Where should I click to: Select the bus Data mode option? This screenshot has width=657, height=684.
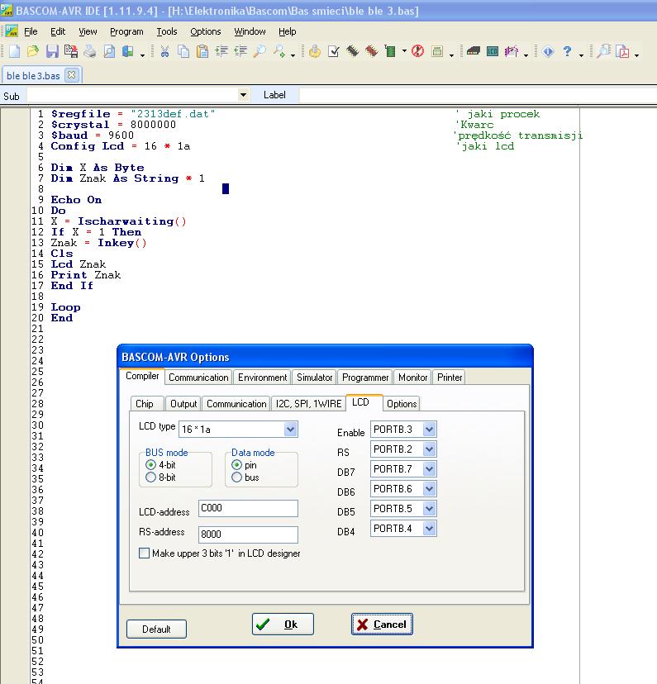pyautogui.click(x=237, y=477)
